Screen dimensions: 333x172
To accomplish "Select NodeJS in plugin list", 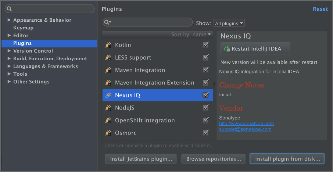I will 157,108.
